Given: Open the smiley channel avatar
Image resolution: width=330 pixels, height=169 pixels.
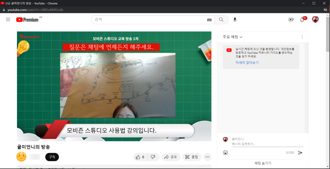Looking at the screenshot, I should pos(22,157).
